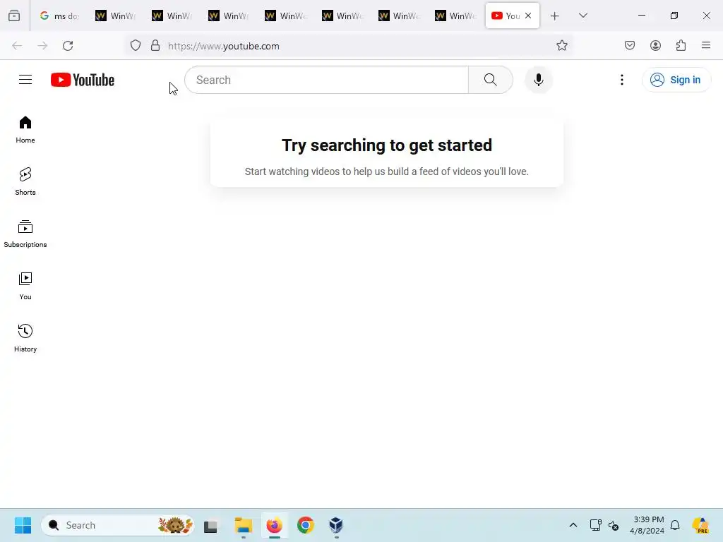Close the YouTube tab
This screenshot has height=542, width=723.
[528, 16]
